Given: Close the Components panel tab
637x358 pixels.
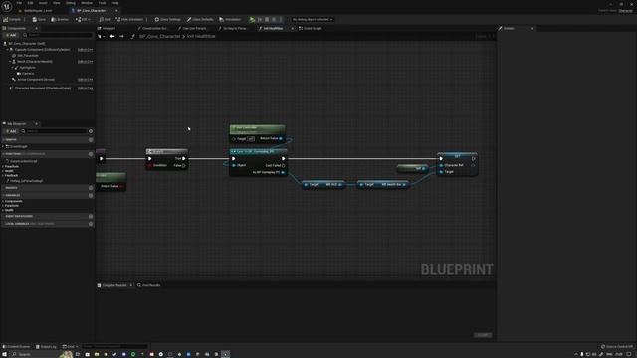Looking at the screenshot, I should click(36, 29).
